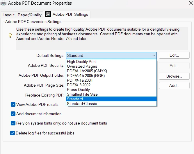The height and width of the screenshot is (154, 194).
Task: Choose Standard-Classic from the list
Action: pyautogui.click(x=111, y=104)
